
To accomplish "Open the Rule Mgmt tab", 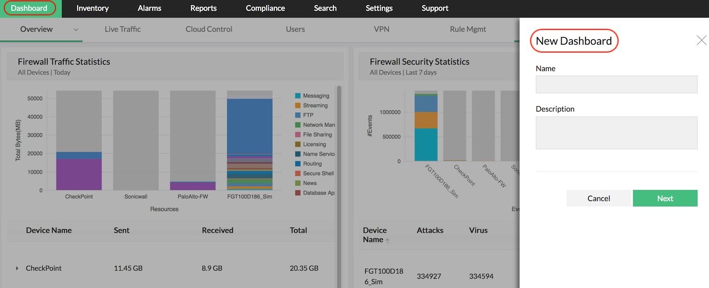I will click(468, 29).
